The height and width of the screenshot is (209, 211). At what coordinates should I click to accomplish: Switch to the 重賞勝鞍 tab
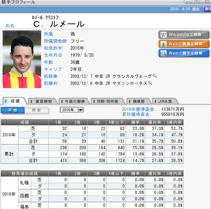click(x=43, y=101)
